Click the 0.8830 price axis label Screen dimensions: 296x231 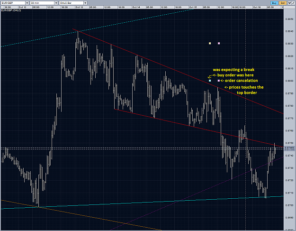pos(289,44)
